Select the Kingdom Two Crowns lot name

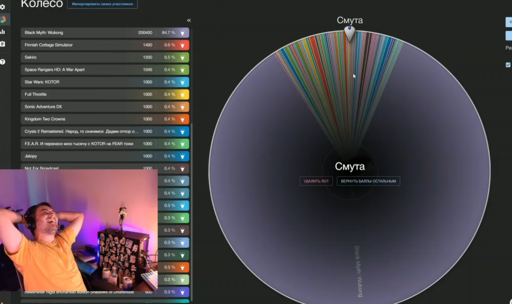click(45, 119)
